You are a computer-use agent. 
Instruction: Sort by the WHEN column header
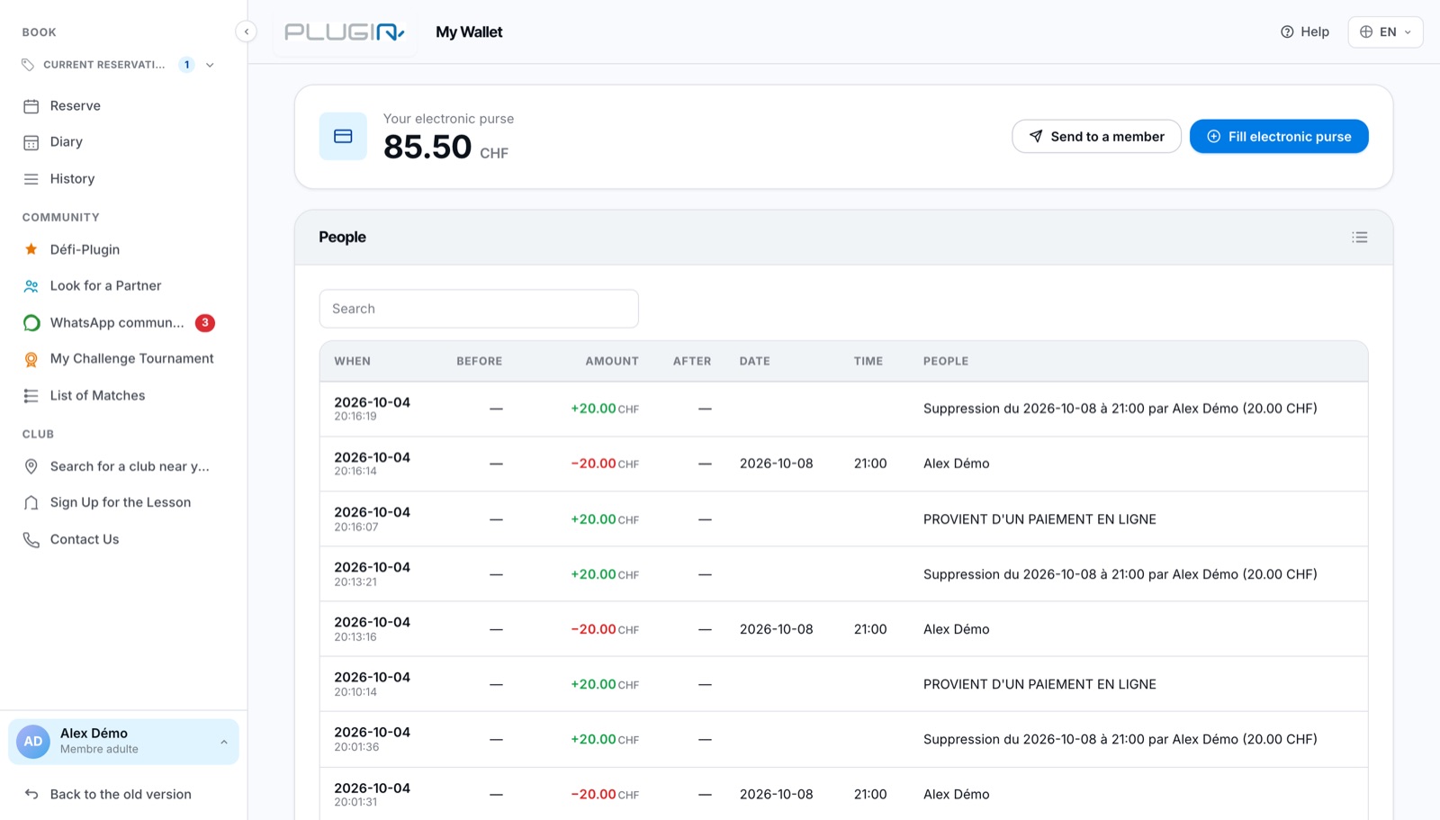353,361
